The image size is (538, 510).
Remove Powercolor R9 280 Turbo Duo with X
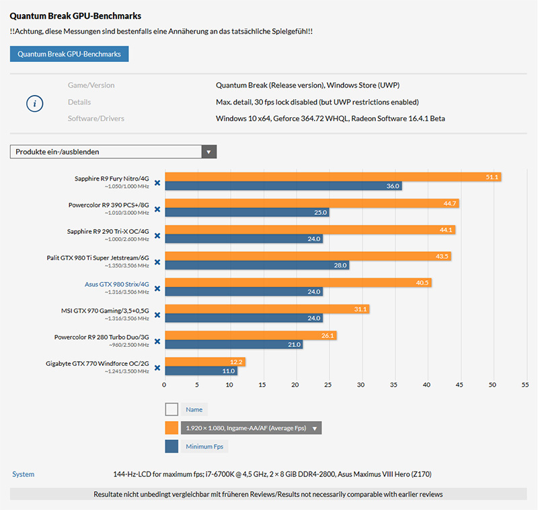(157, 342)
